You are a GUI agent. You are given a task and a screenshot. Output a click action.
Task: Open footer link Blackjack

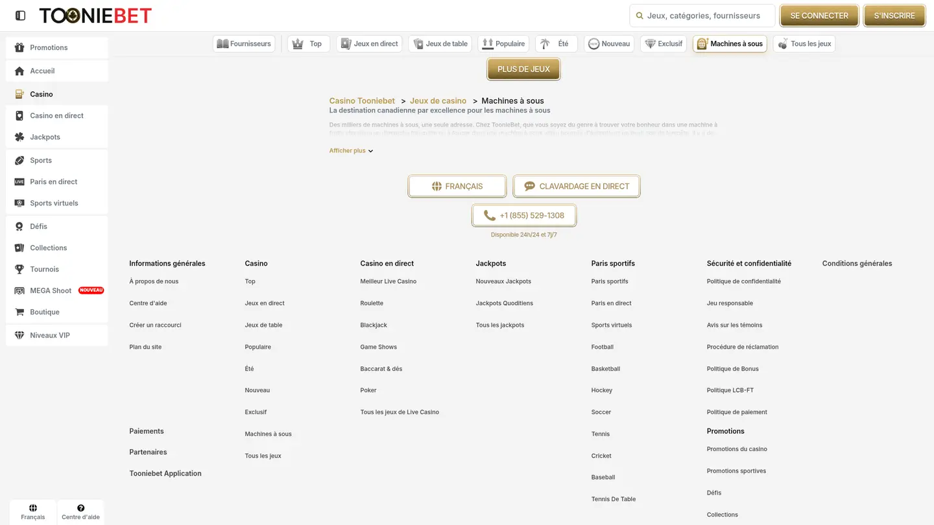[x=374, y=325]
